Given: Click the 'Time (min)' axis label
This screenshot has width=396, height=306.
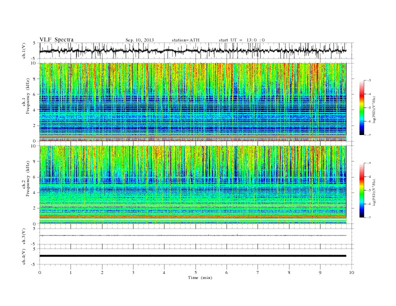Looking at the screenshot, I should click(200, 277).
